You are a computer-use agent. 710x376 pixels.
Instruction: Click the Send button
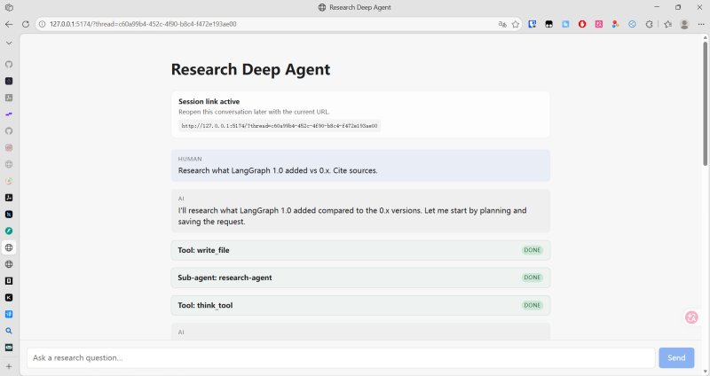coord(676,358)
